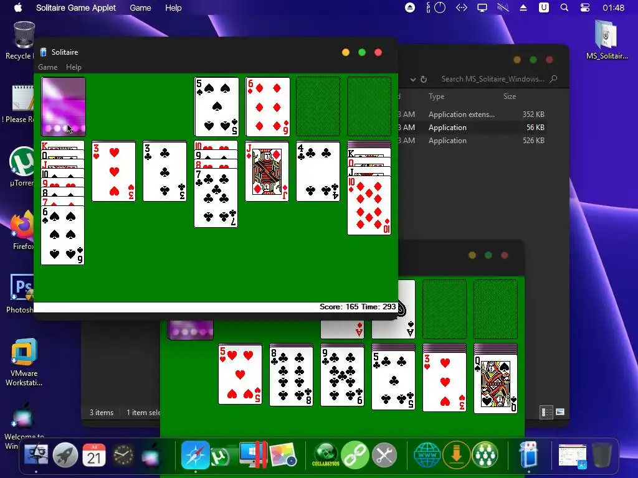Select the 9 of clubs in the back Solitaire window
This screenshot has height=478, width=638.
click(x=342, y=377)
